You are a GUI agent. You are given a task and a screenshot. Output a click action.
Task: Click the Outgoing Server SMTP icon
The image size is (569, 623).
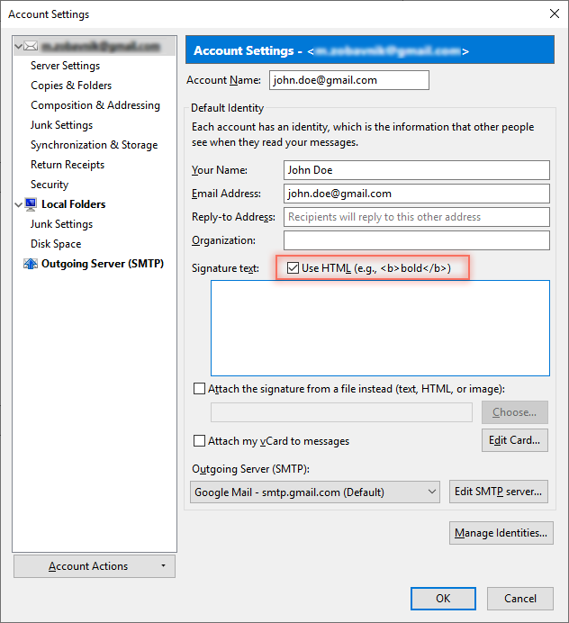point(31,264)
